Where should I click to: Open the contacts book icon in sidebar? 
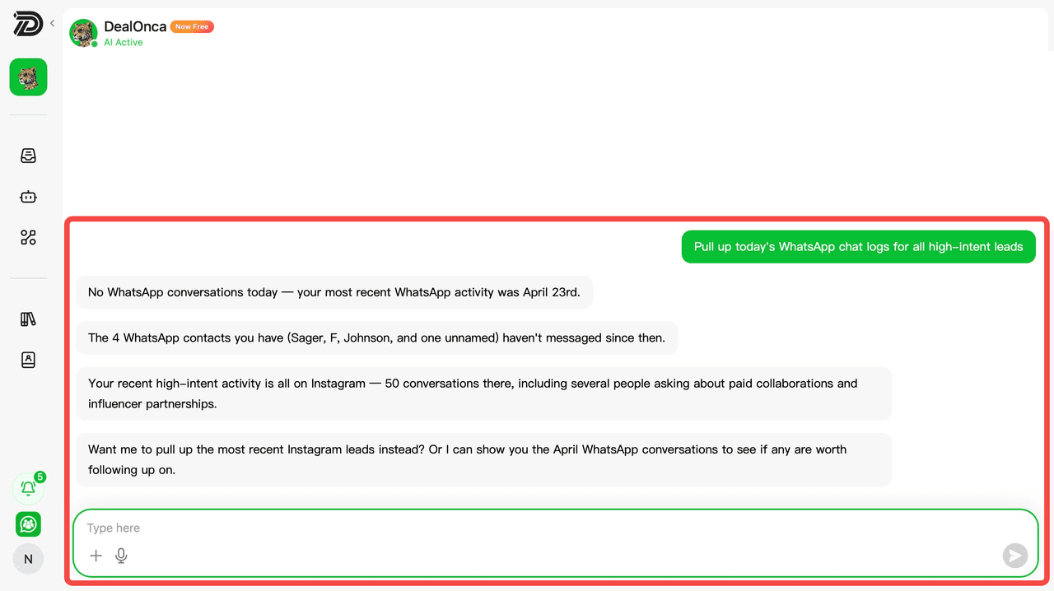[28, 360]
